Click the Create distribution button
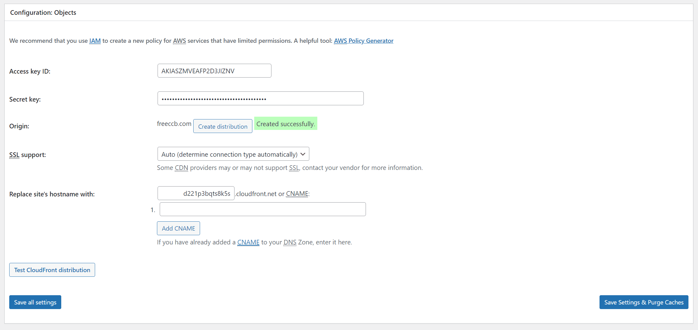Image resolution: width=698 pixels, height=330 pixels. point(223,126)
